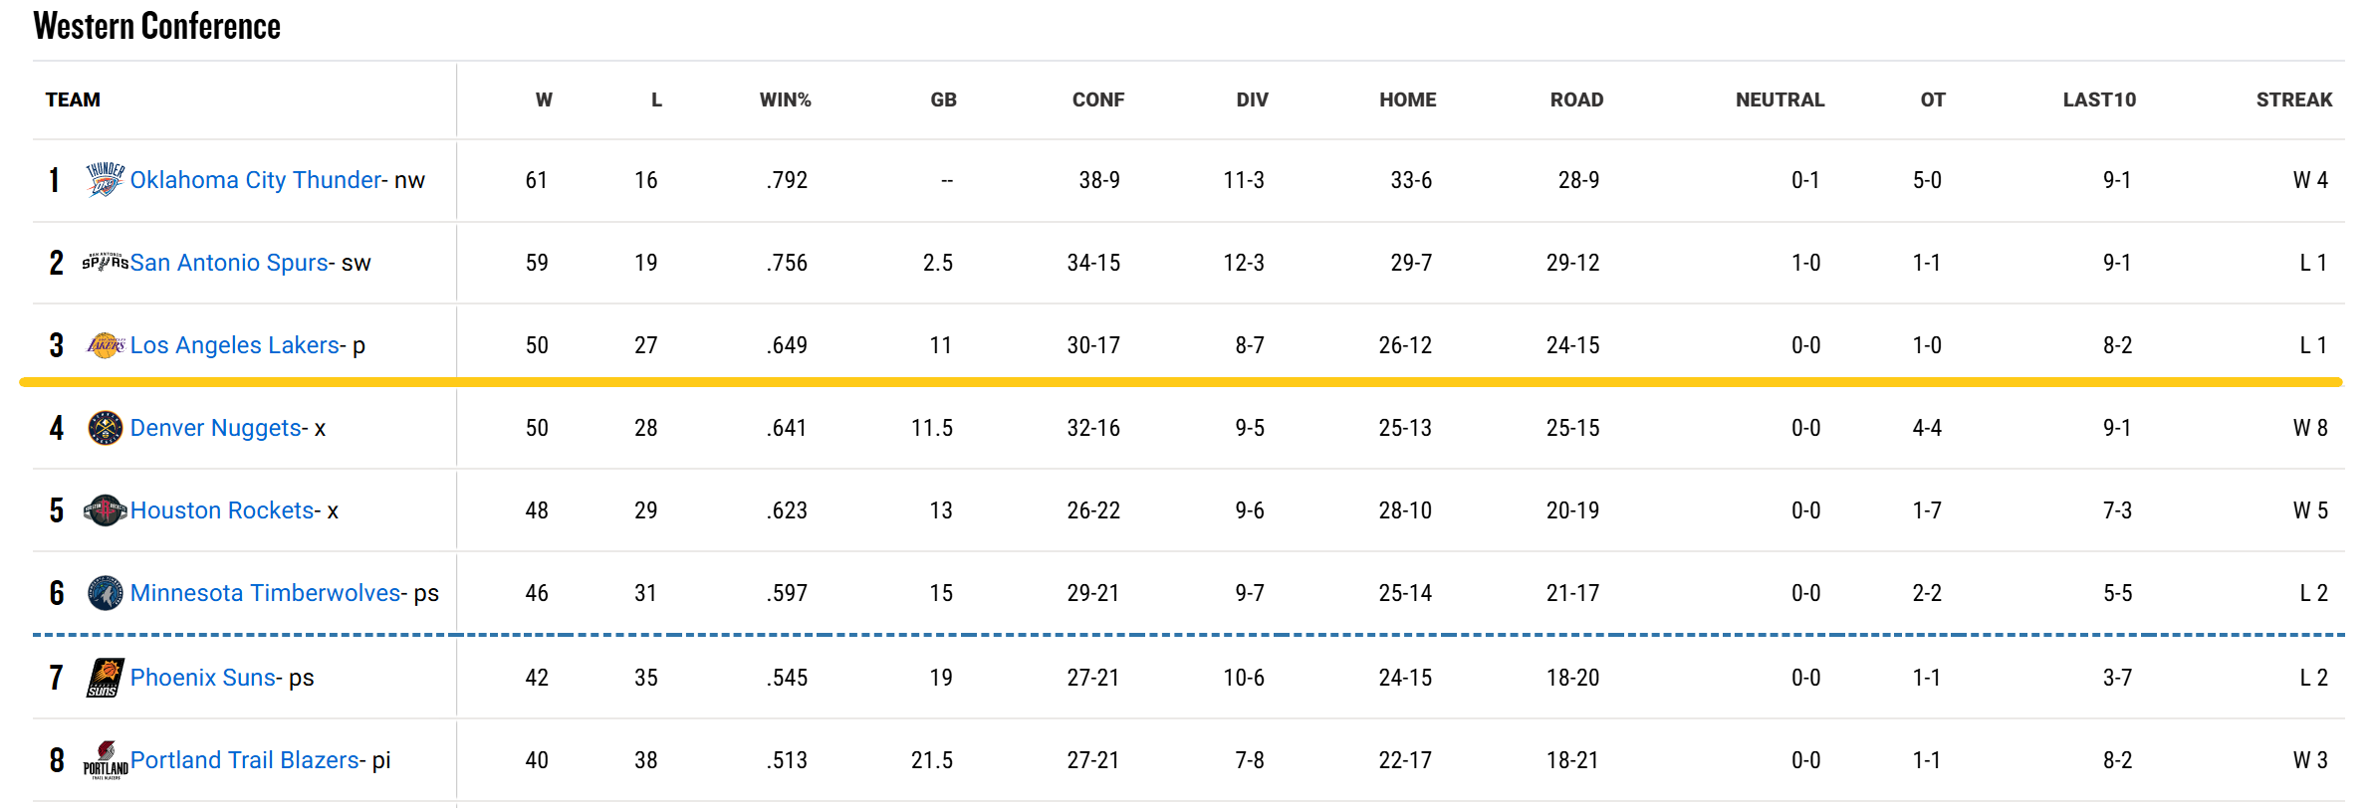Go to the Los Angeles Lakers link

235,345
